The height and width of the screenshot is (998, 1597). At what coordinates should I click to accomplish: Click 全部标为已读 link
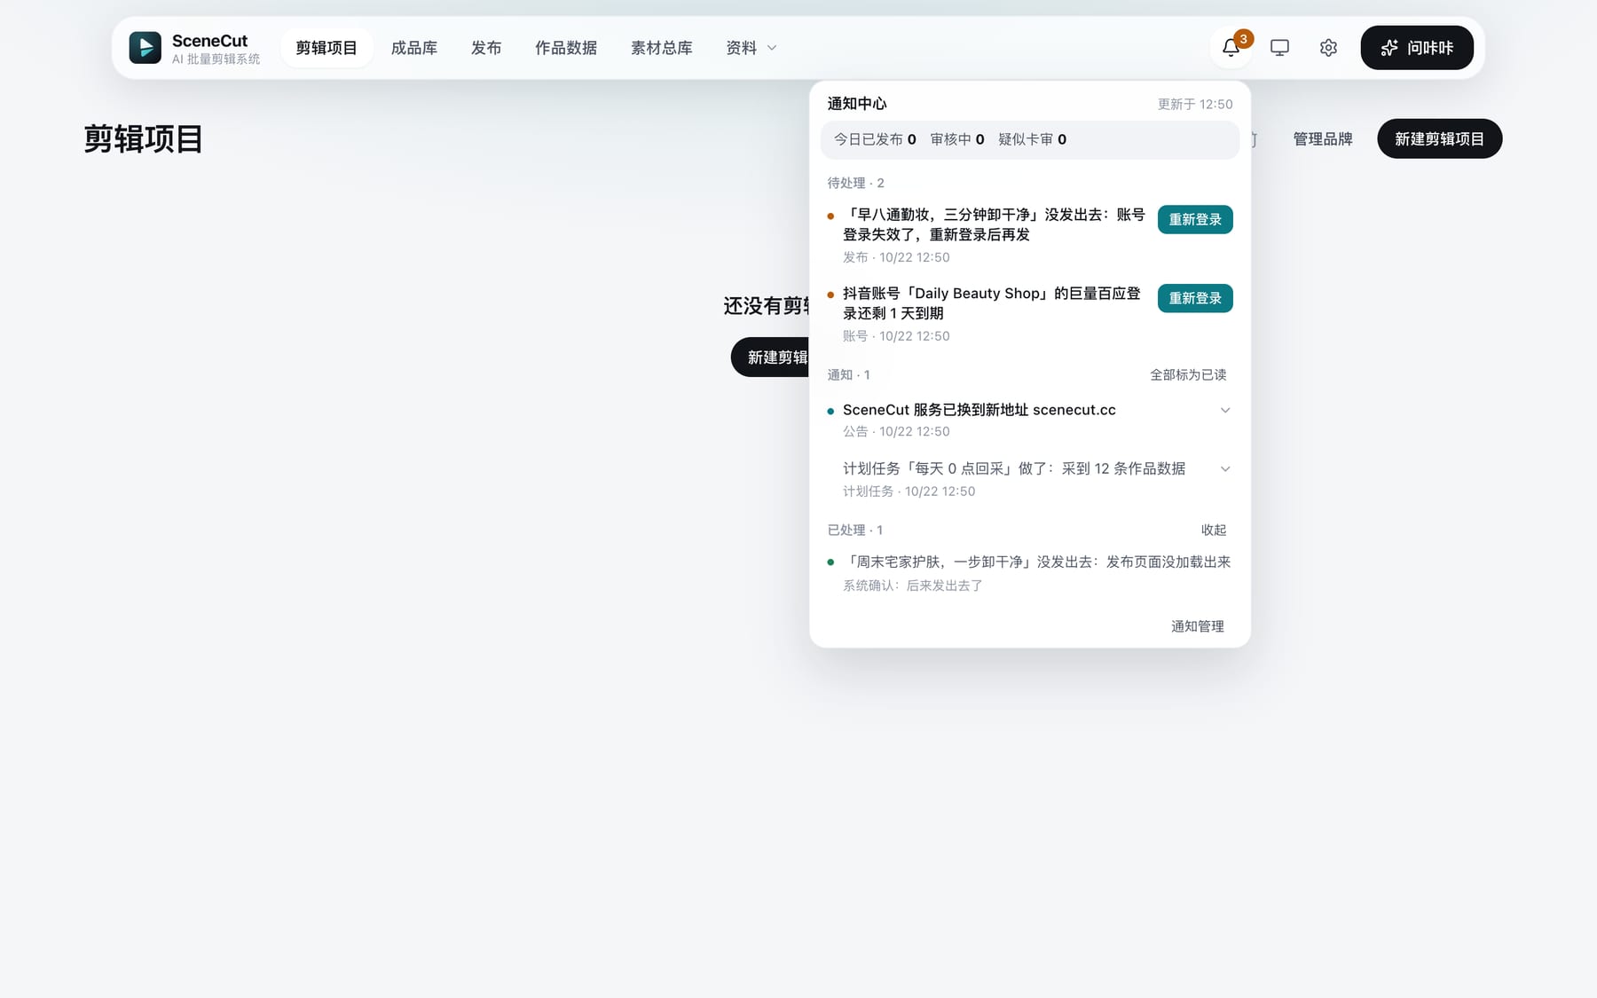[x=1188, y=375]
